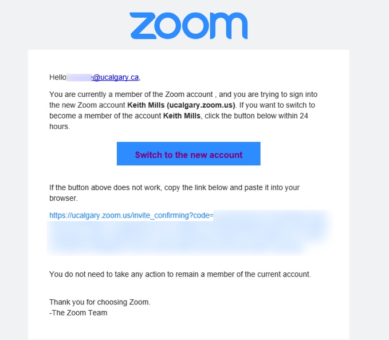Click the word "hours." ending the first paragraph
The image size is (389, 340).
pyautogui.click(x=60, y=126)
